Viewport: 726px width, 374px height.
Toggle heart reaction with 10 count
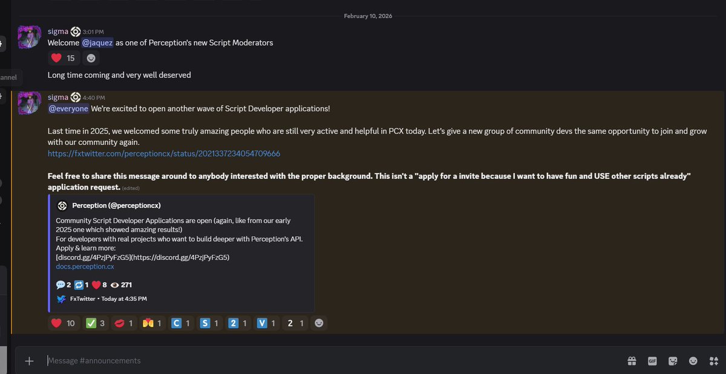coord(63,323)
